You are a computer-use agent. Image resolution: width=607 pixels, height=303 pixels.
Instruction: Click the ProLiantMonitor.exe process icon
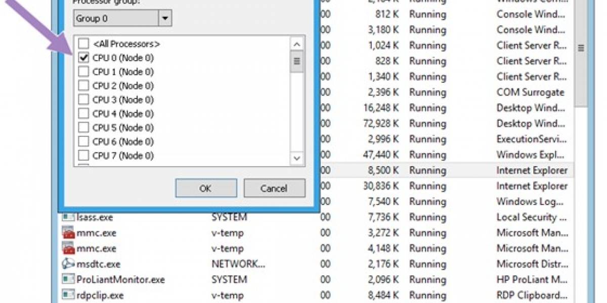coord(68,280)
